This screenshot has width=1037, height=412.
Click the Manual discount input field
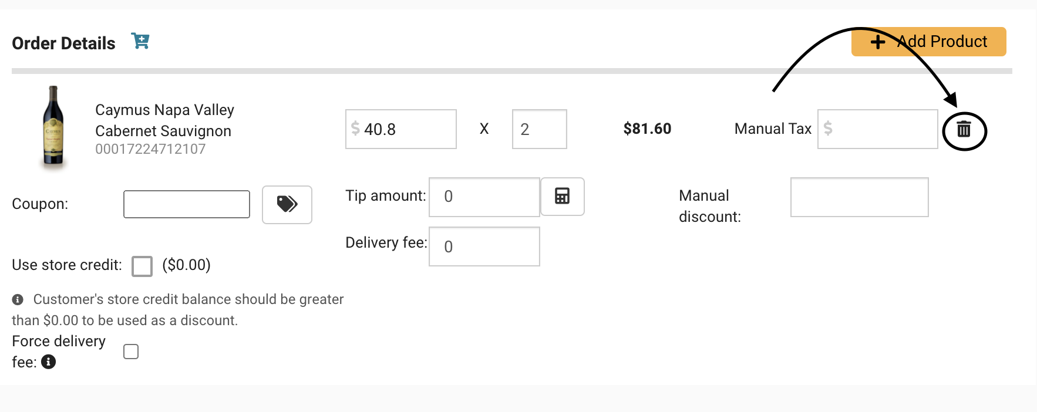(860, 197)
